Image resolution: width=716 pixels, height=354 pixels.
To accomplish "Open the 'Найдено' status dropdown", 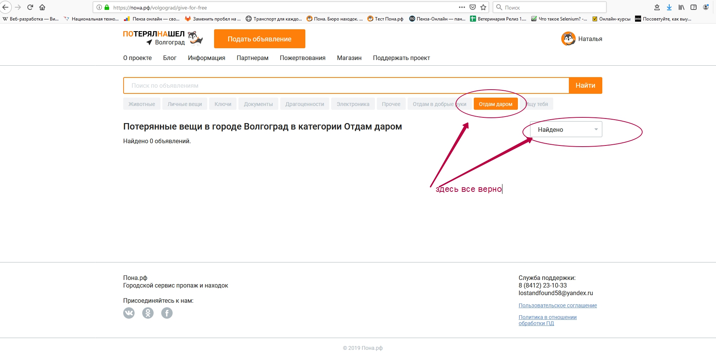I will click(566, 130).
